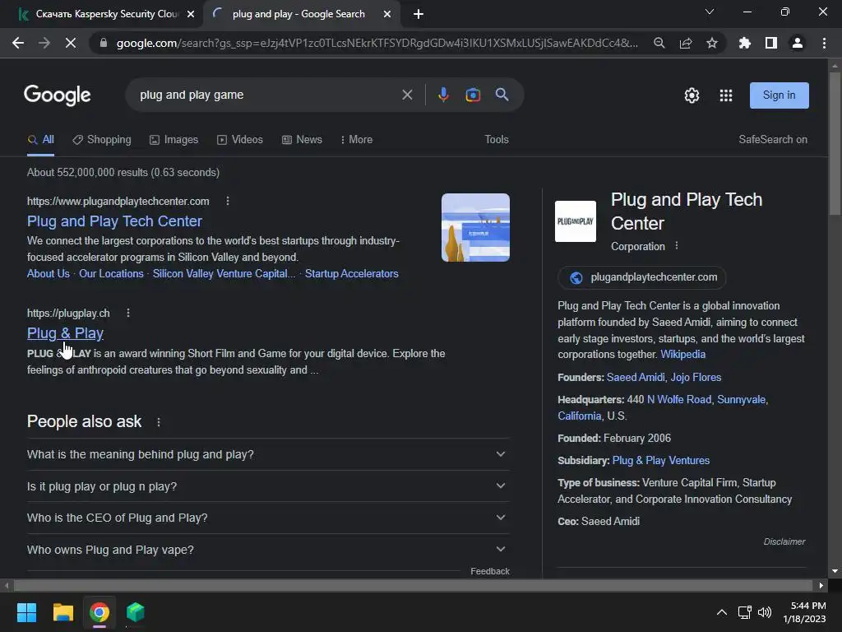The height and width of the screenshot is (632, 842).
Task: Go back to the previous page
Action: [18, 43]
